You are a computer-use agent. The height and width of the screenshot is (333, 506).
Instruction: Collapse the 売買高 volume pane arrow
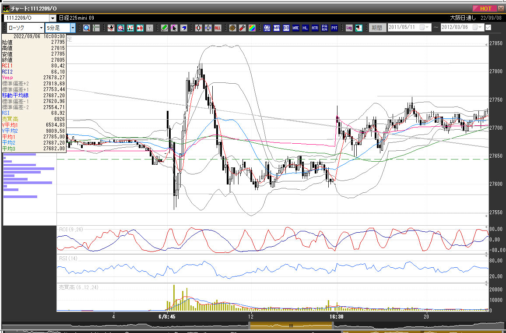click(x=486, y=284)
